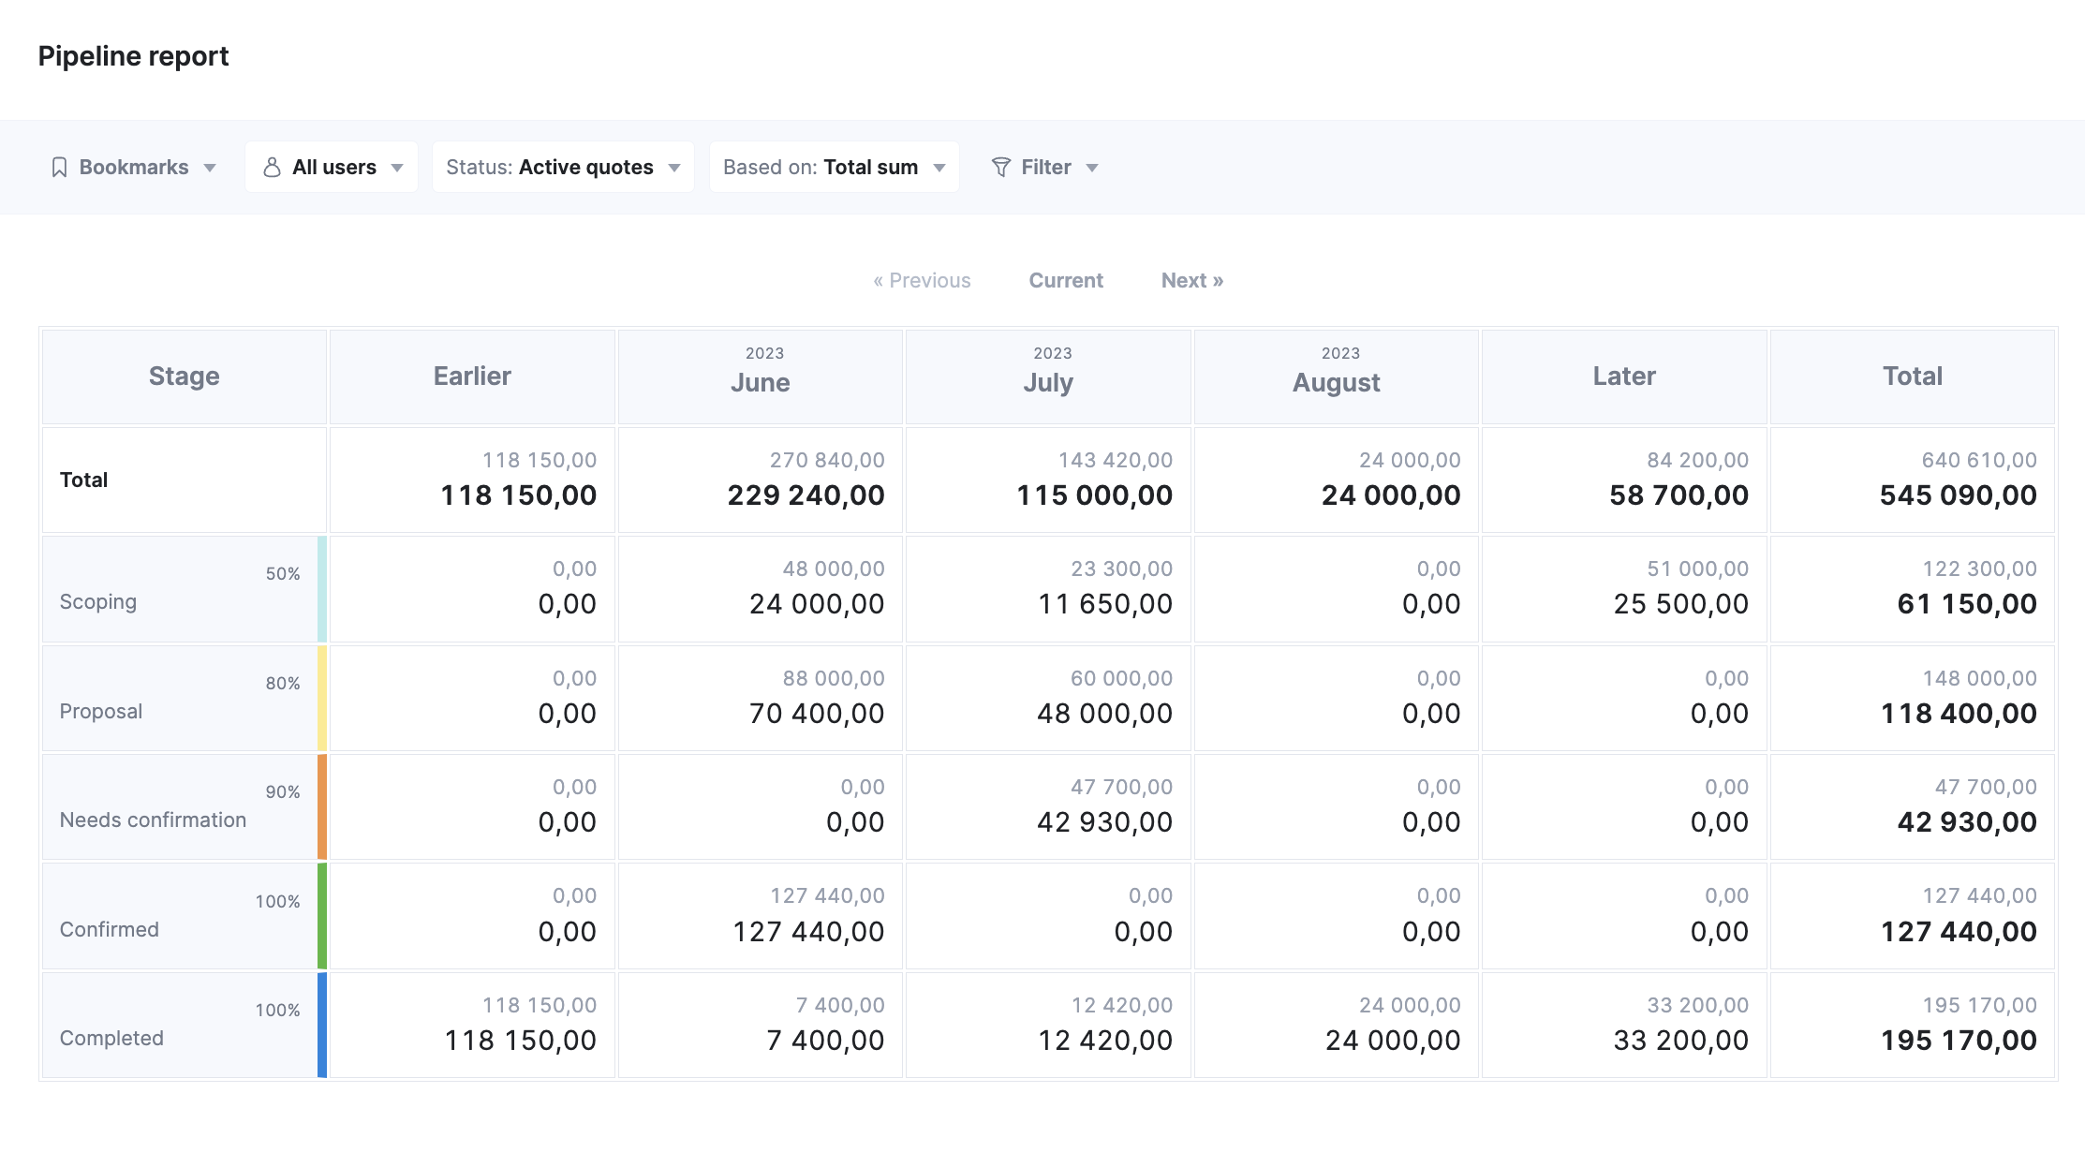Expand the Filter dropdown arrow

tap(1092, 169)
